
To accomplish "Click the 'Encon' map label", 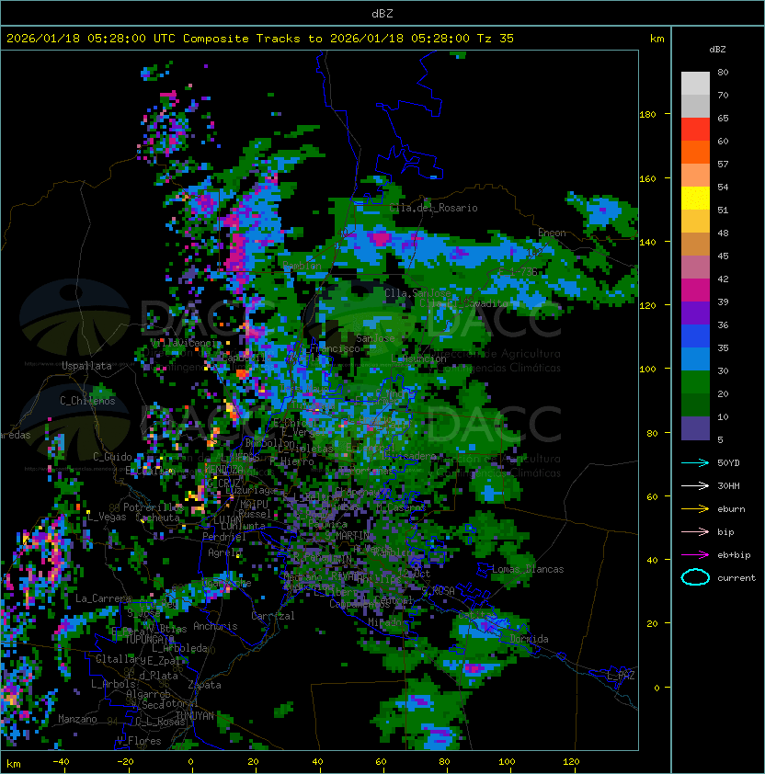I will point(552,233).
